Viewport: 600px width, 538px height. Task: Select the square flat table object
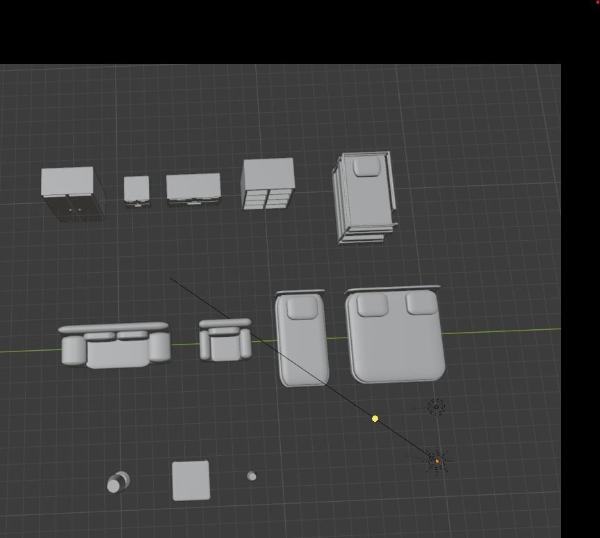(x=191, y=481)
